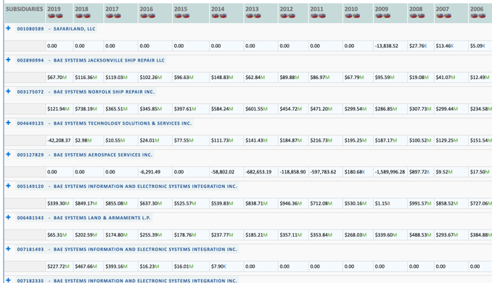Screen dimensions: 492x283
Task: Click the $946.36M cell in the 2012 column
Action: point(293,203)
